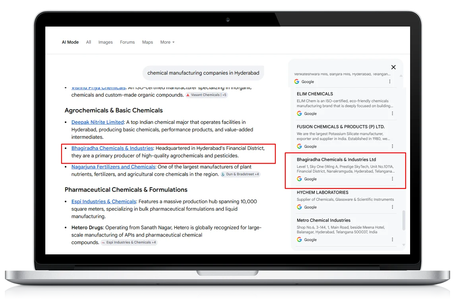Click ELIM Chem ISO-certified description text
Viewport: 455px width, 300px height.
[x=345, y=104]
